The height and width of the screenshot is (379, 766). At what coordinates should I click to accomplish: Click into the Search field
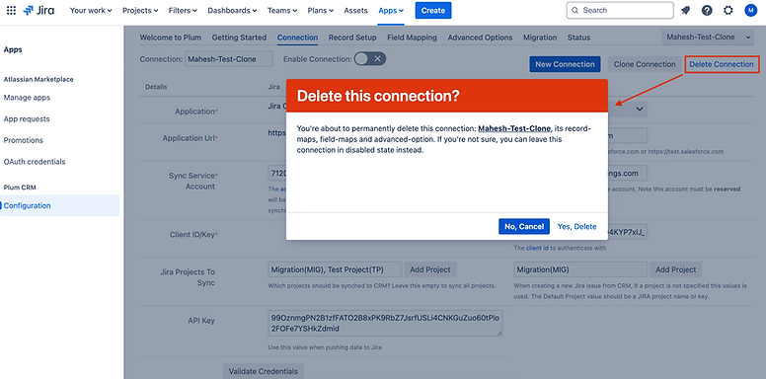pyautogui.click(x=620, y=10)
